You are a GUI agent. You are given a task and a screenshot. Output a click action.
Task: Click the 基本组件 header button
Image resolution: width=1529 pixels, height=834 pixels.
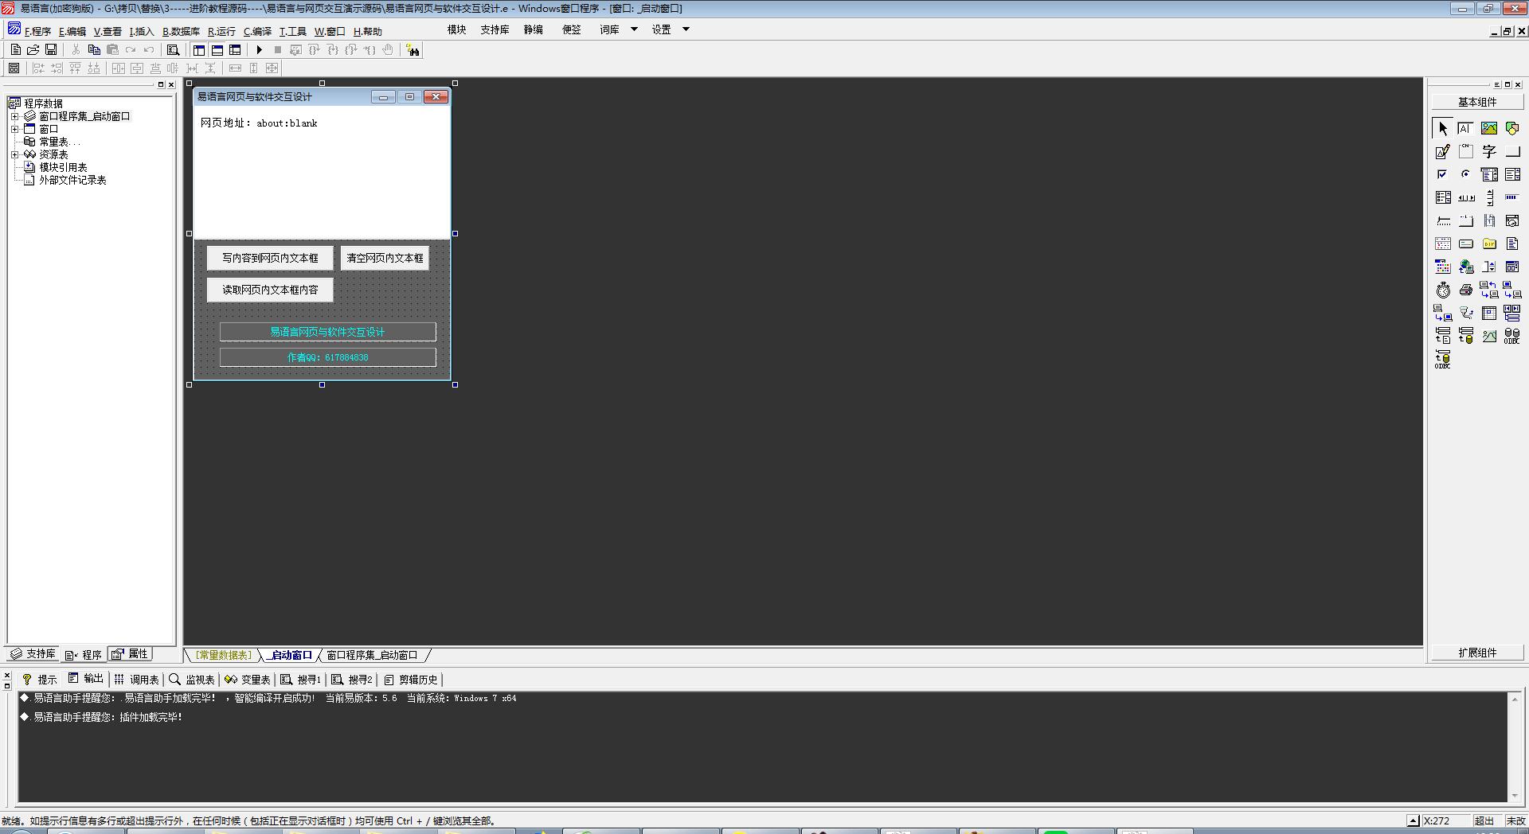point(1477,102)
